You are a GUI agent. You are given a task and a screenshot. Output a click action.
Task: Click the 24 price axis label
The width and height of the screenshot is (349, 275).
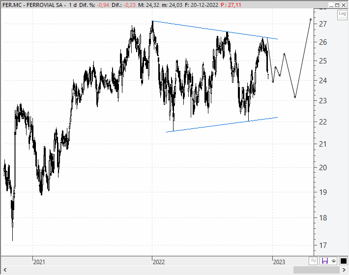coord(323,80)
